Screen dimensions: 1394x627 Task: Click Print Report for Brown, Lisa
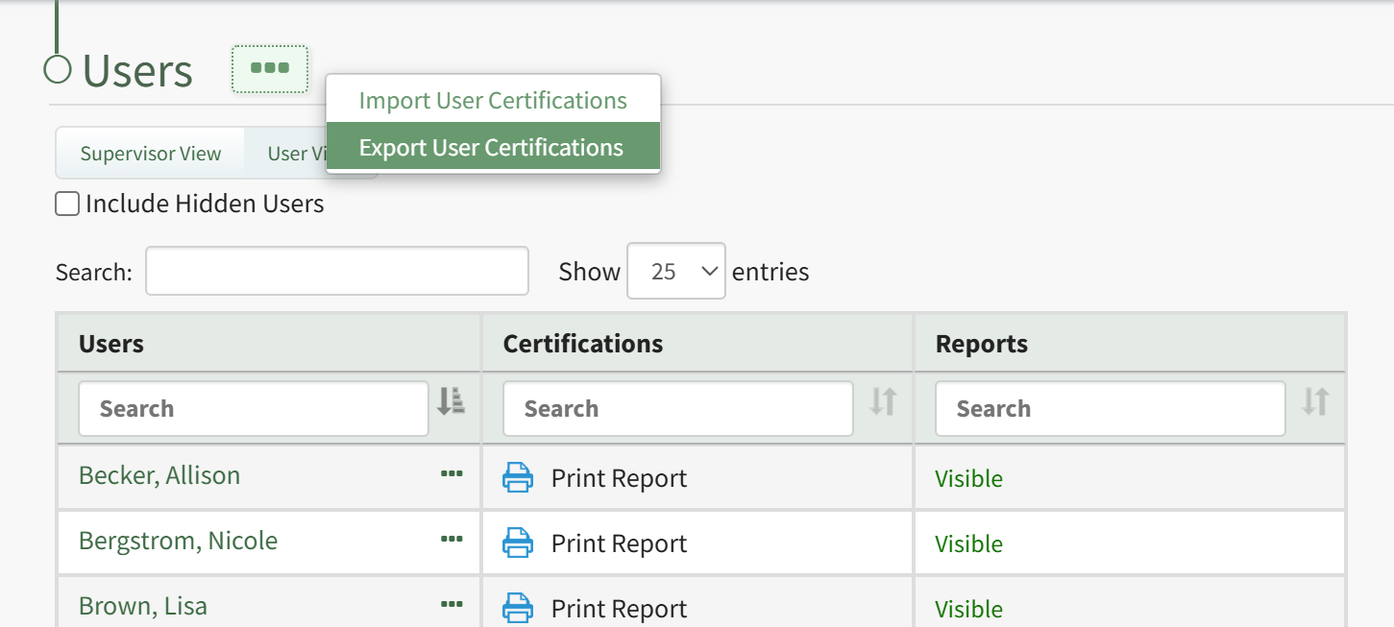619,609
